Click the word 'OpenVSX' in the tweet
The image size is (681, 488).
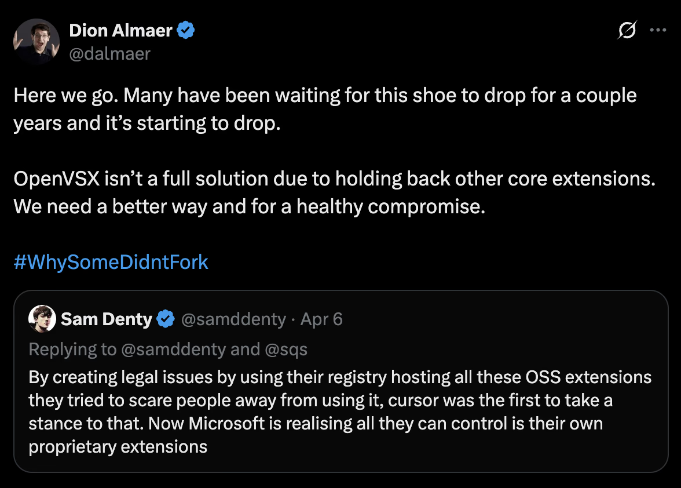point(57,179)
